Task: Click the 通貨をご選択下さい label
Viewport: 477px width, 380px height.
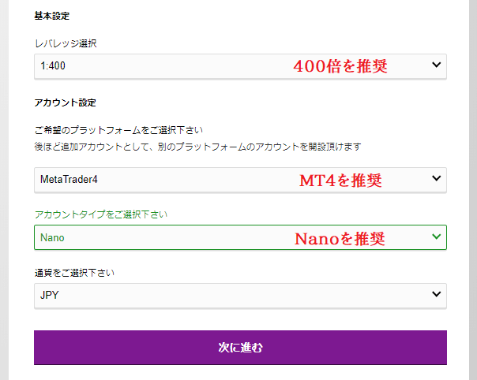Action: (x=74, y=273)
